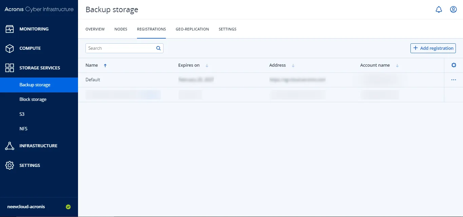Open the user account profile icon
Screen dimensions: 463x217
tap(454, 9)
